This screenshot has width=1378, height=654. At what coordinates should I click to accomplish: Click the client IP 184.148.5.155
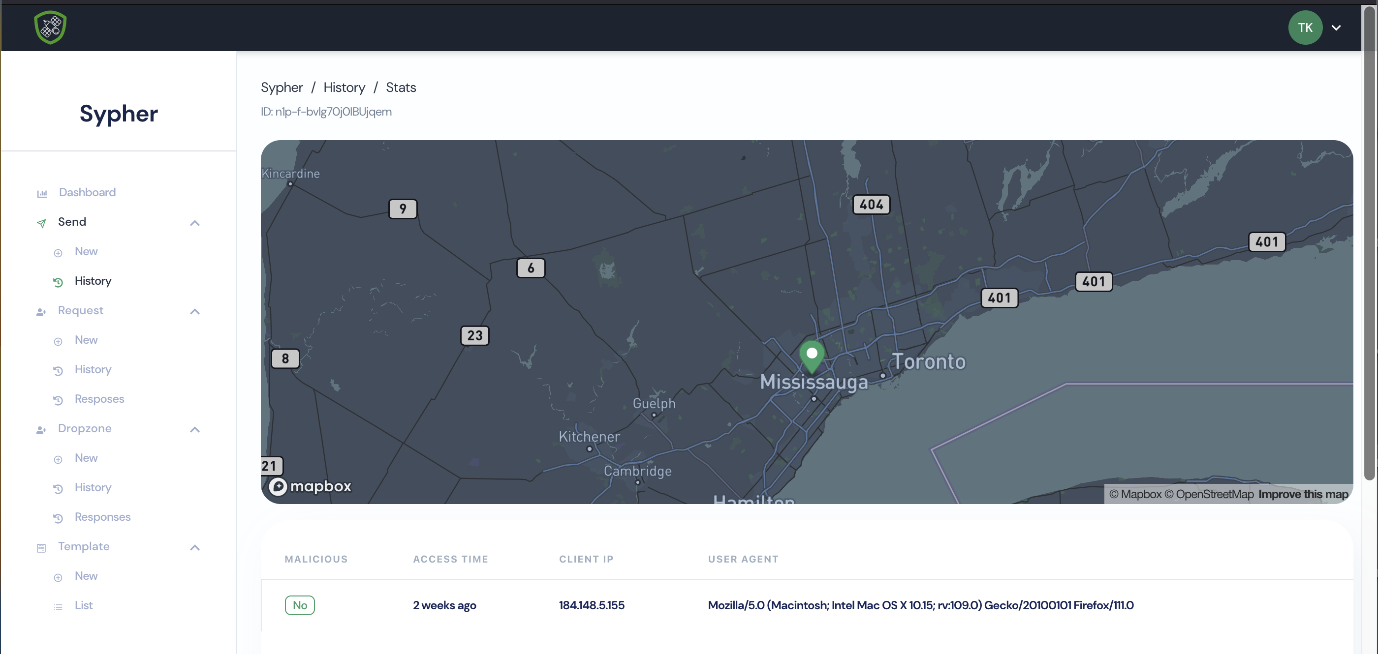(592, 605)
